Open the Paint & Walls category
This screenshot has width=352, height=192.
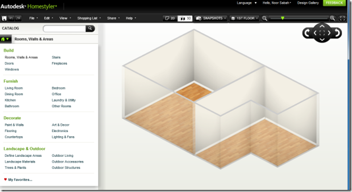point(14,125)
